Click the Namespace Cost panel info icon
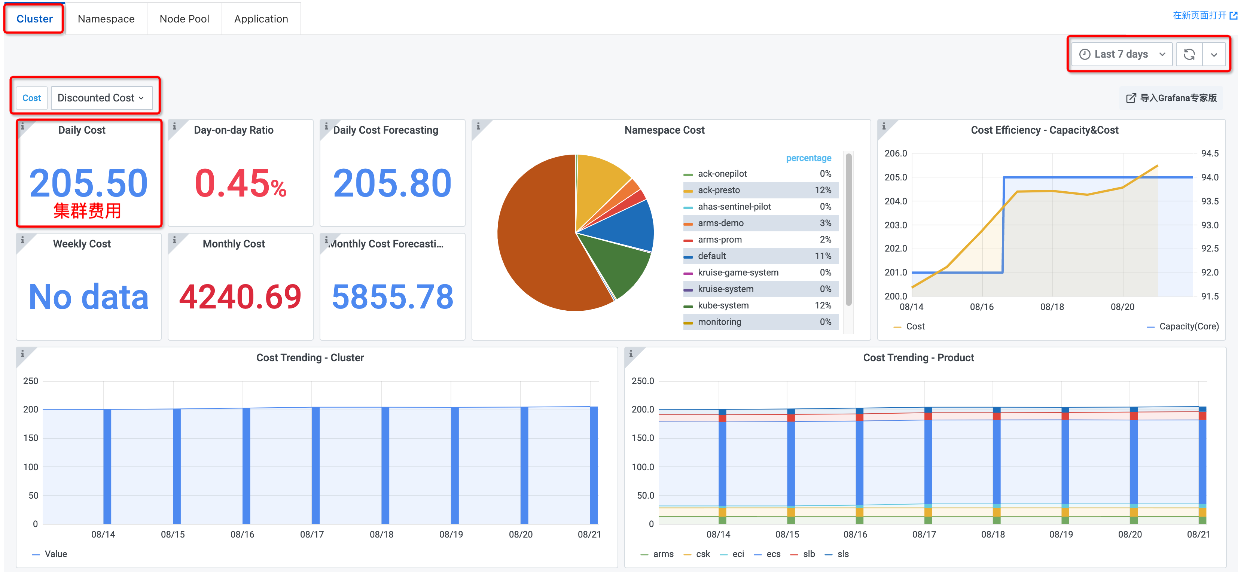 pos(478,127)
